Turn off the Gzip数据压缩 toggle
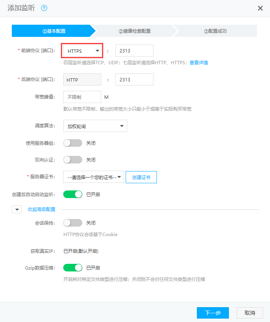 (73, 268)
